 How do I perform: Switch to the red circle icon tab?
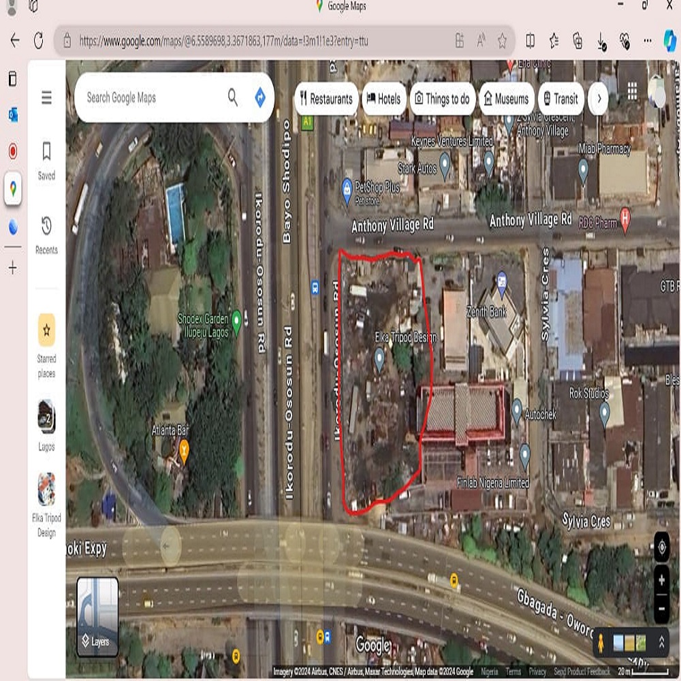(13, 151)
